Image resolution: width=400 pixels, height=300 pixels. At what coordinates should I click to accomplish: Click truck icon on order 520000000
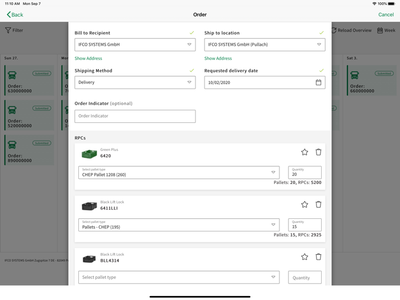tap(12, 110)
